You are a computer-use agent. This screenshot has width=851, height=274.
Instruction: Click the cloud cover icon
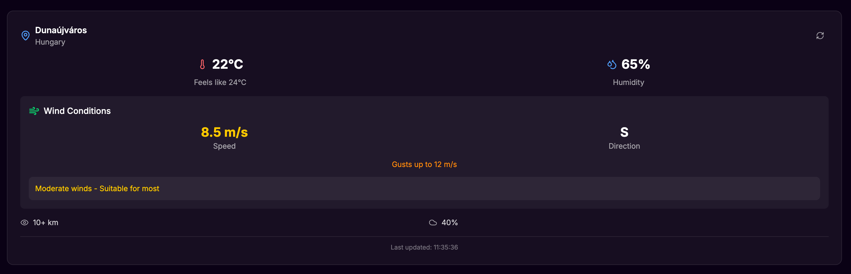pos(433,222)
